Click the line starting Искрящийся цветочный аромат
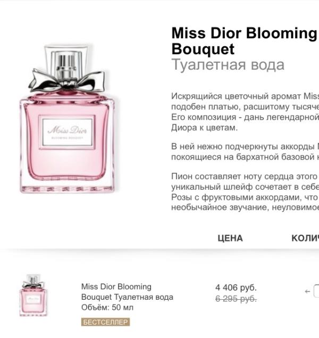 [x=245, y=96]
